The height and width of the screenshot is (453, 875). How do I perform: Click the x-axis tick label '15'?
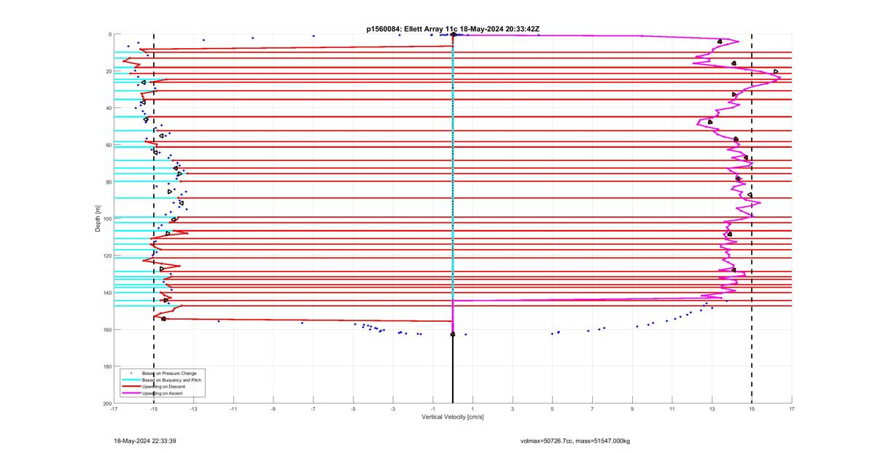[752, 409]
